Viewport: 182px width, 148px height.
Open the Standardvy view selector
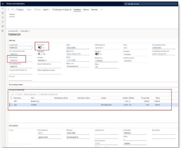point(25,31)
